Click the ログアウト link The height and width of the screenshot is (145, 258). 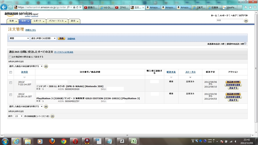tap(243, 15)
